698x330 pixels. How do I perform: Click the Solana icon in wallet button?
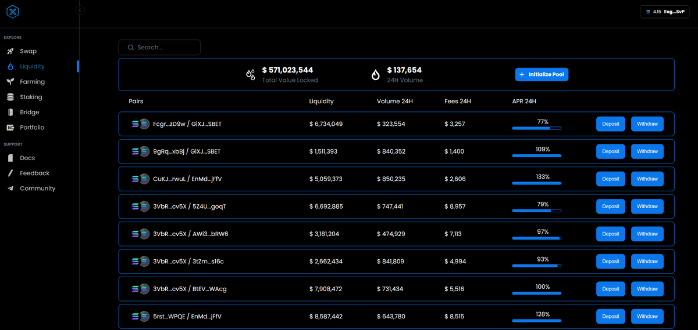click(x=649, y=12)
